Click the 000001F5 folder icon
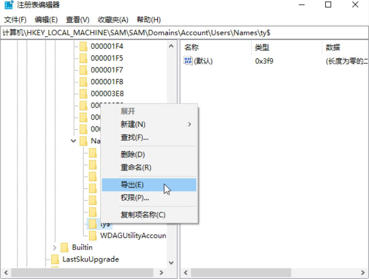Viewport: 369px width, 279px height. pyautogui.click(x=83, y=58)
